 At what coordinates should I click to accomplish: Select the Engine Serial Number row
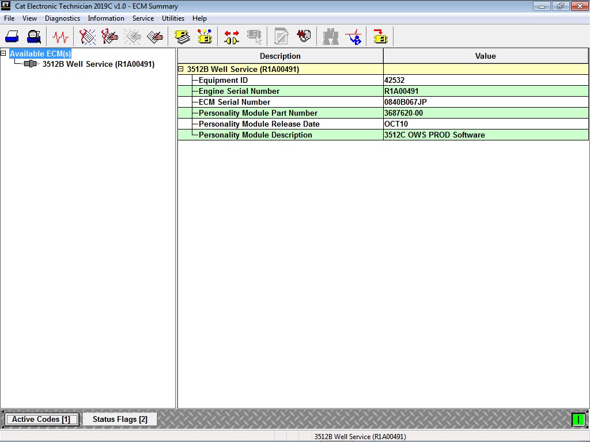pos(383,91)
